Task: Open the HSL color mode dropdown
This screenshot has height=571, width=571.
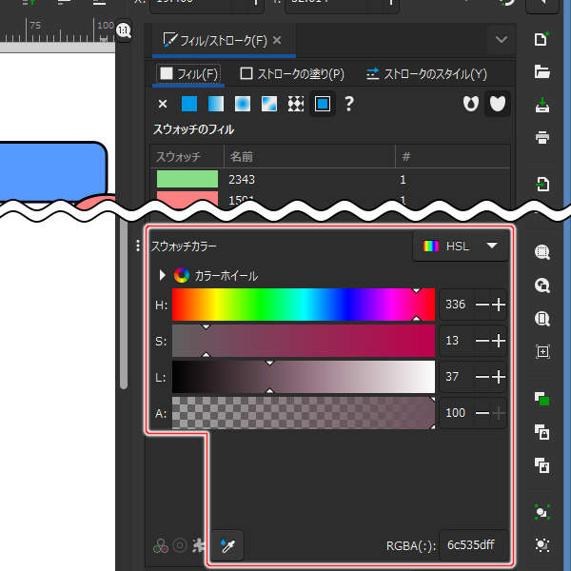Action: tap(461, 246)
